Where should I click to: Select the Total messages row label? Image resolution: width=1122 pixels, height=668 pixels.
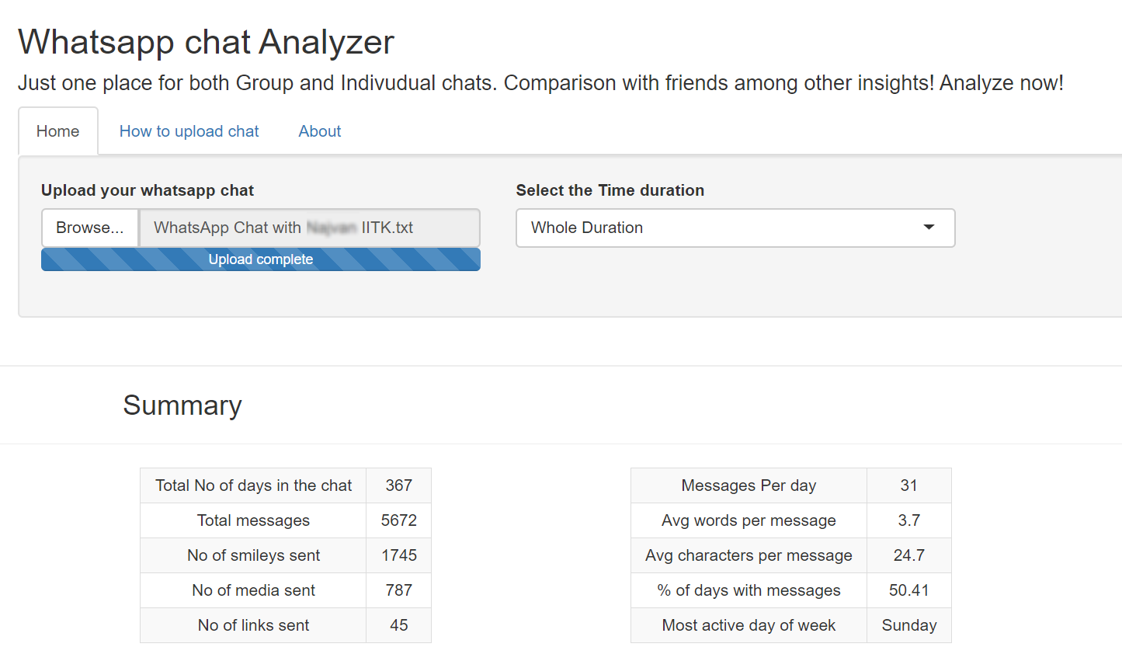(253, 520)
